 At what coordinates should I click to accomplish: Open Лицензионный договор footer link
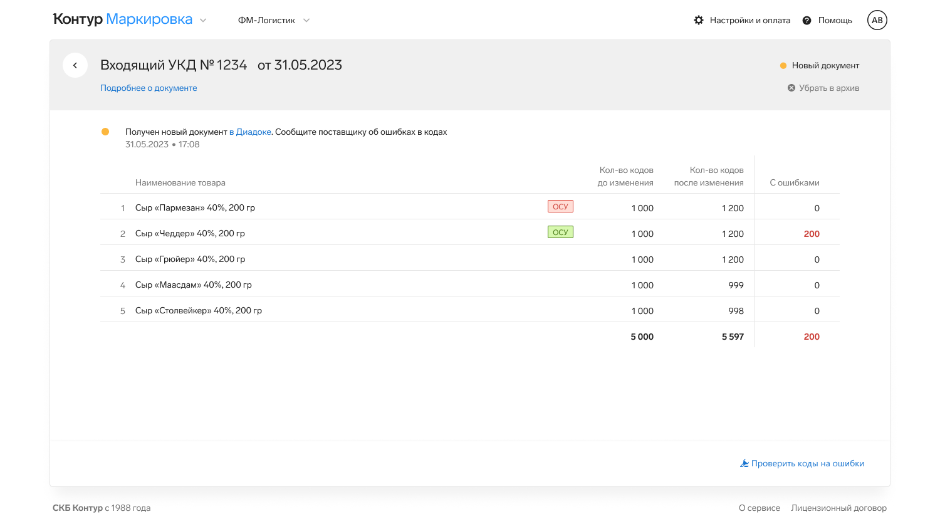pyautogui.click(x=838, y=508)
